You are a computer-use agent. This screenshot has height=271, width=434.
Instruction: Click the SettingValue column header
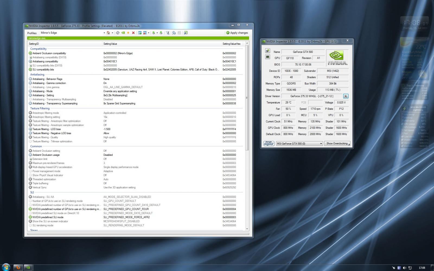(x=162, y=44)
